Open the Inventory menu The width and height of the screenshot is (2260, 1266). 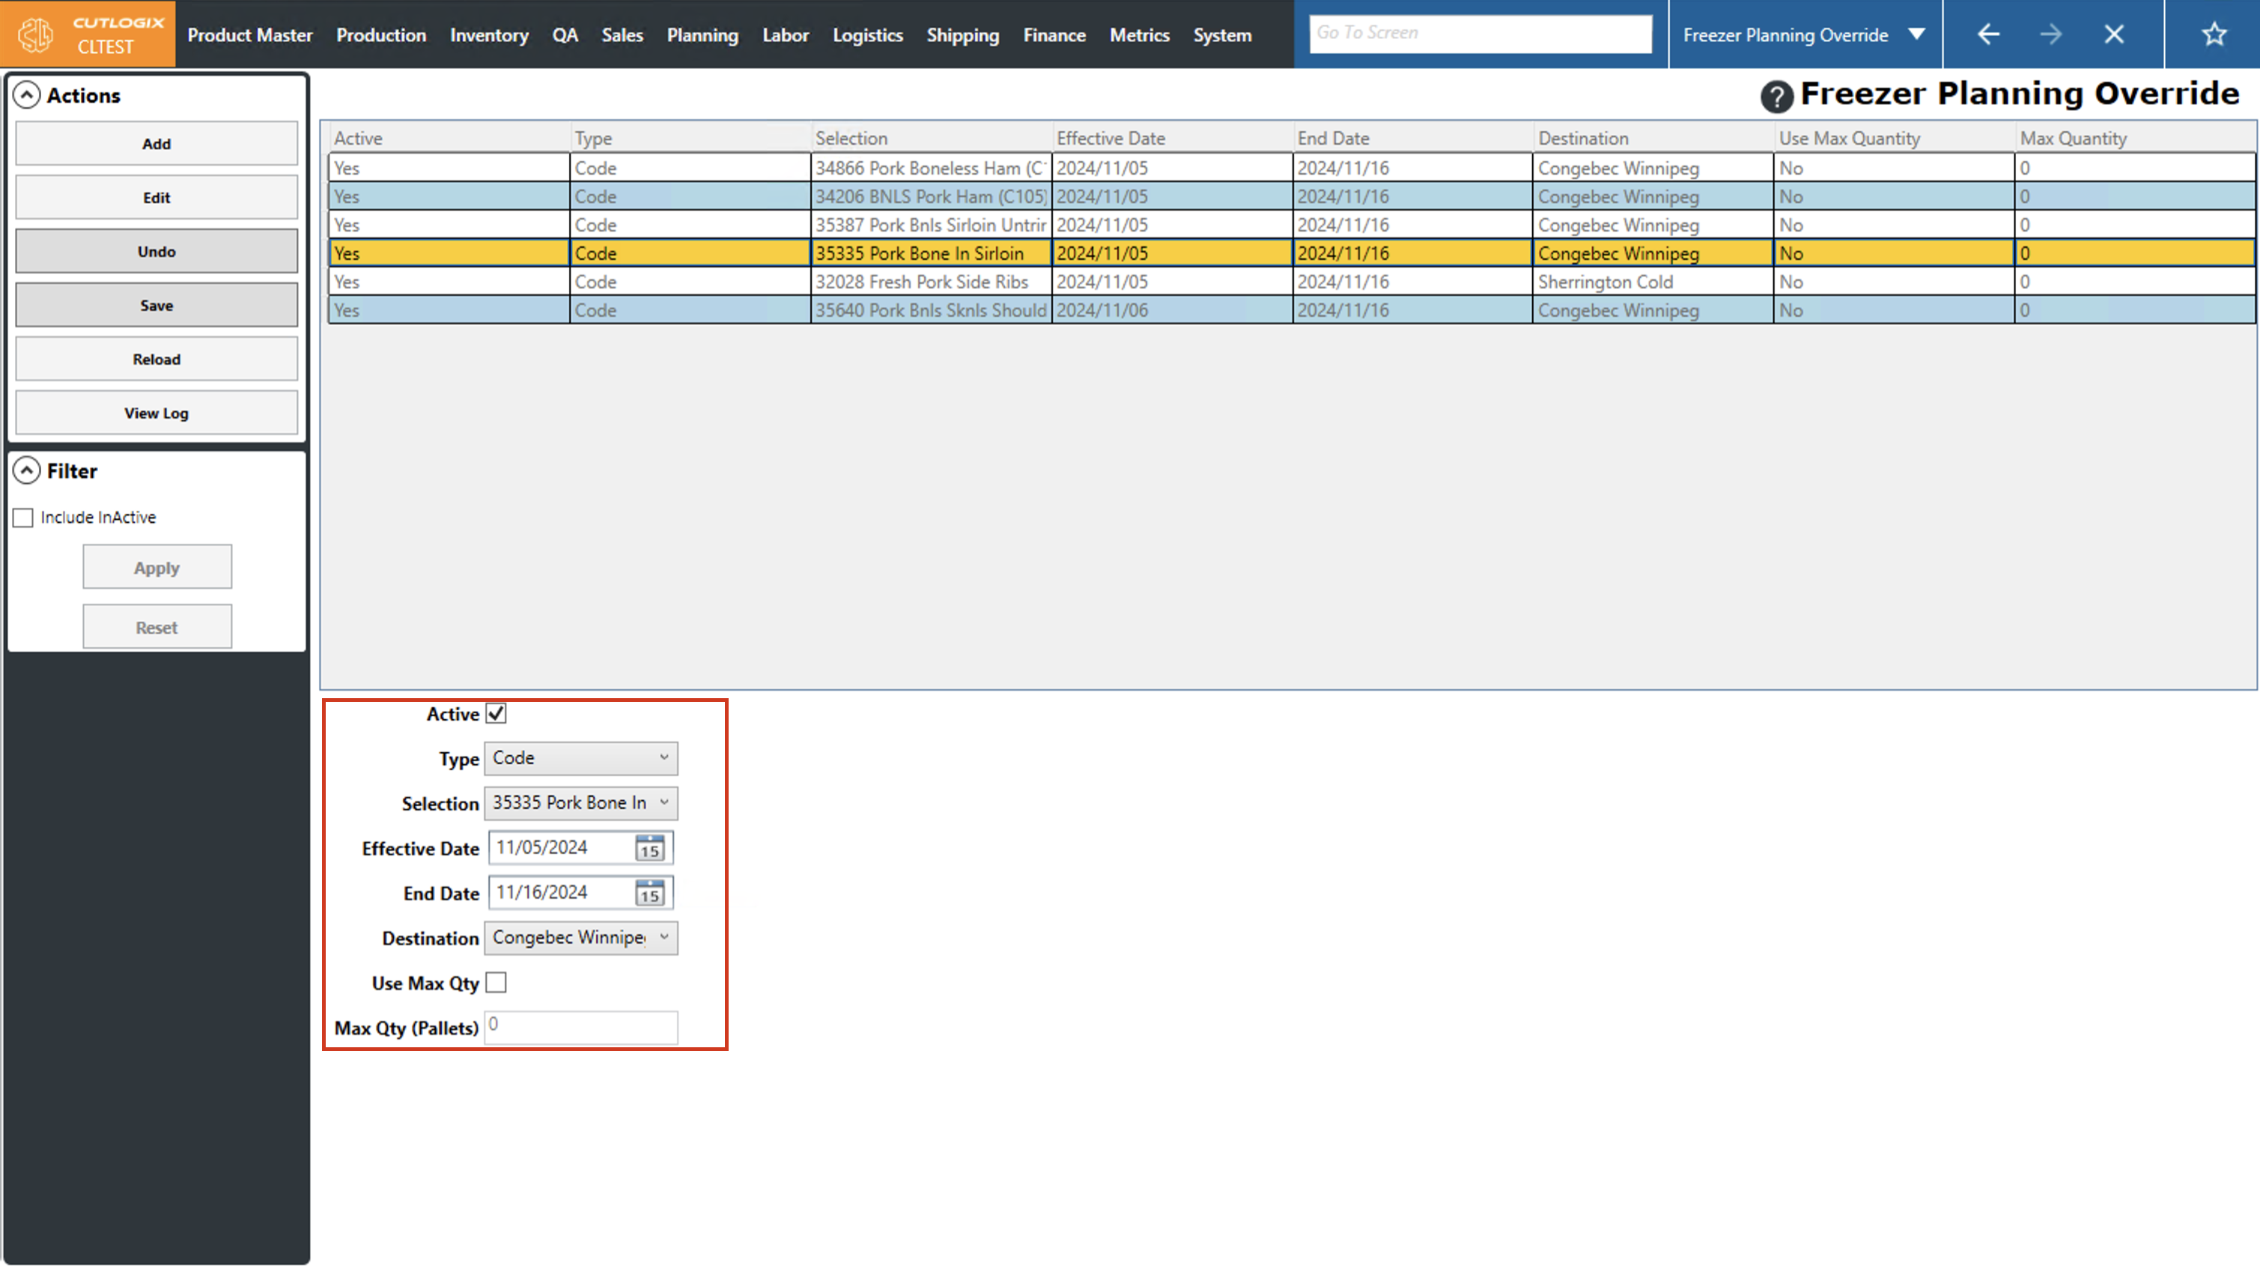[x=489, y=35]
